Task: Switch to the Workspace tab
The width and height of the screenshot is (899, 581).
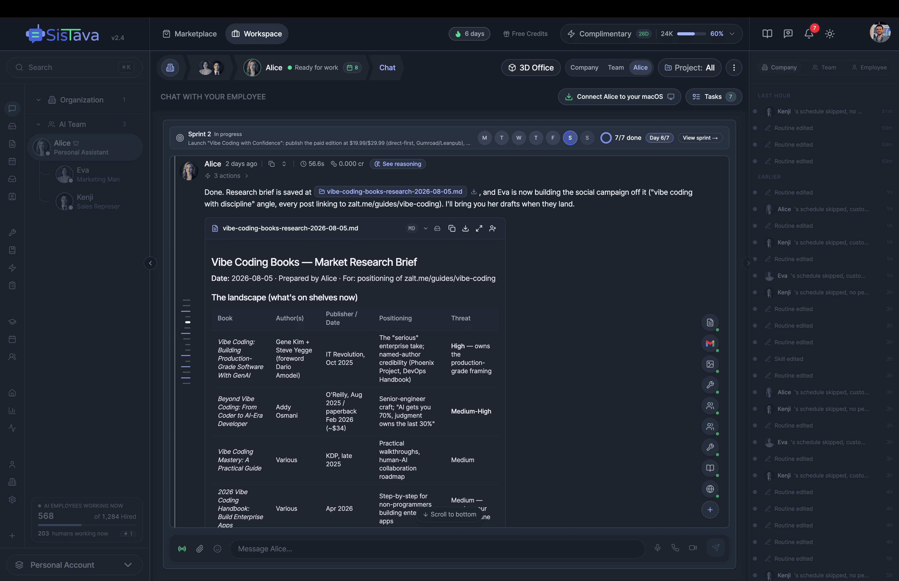Action: pos(256,34)
